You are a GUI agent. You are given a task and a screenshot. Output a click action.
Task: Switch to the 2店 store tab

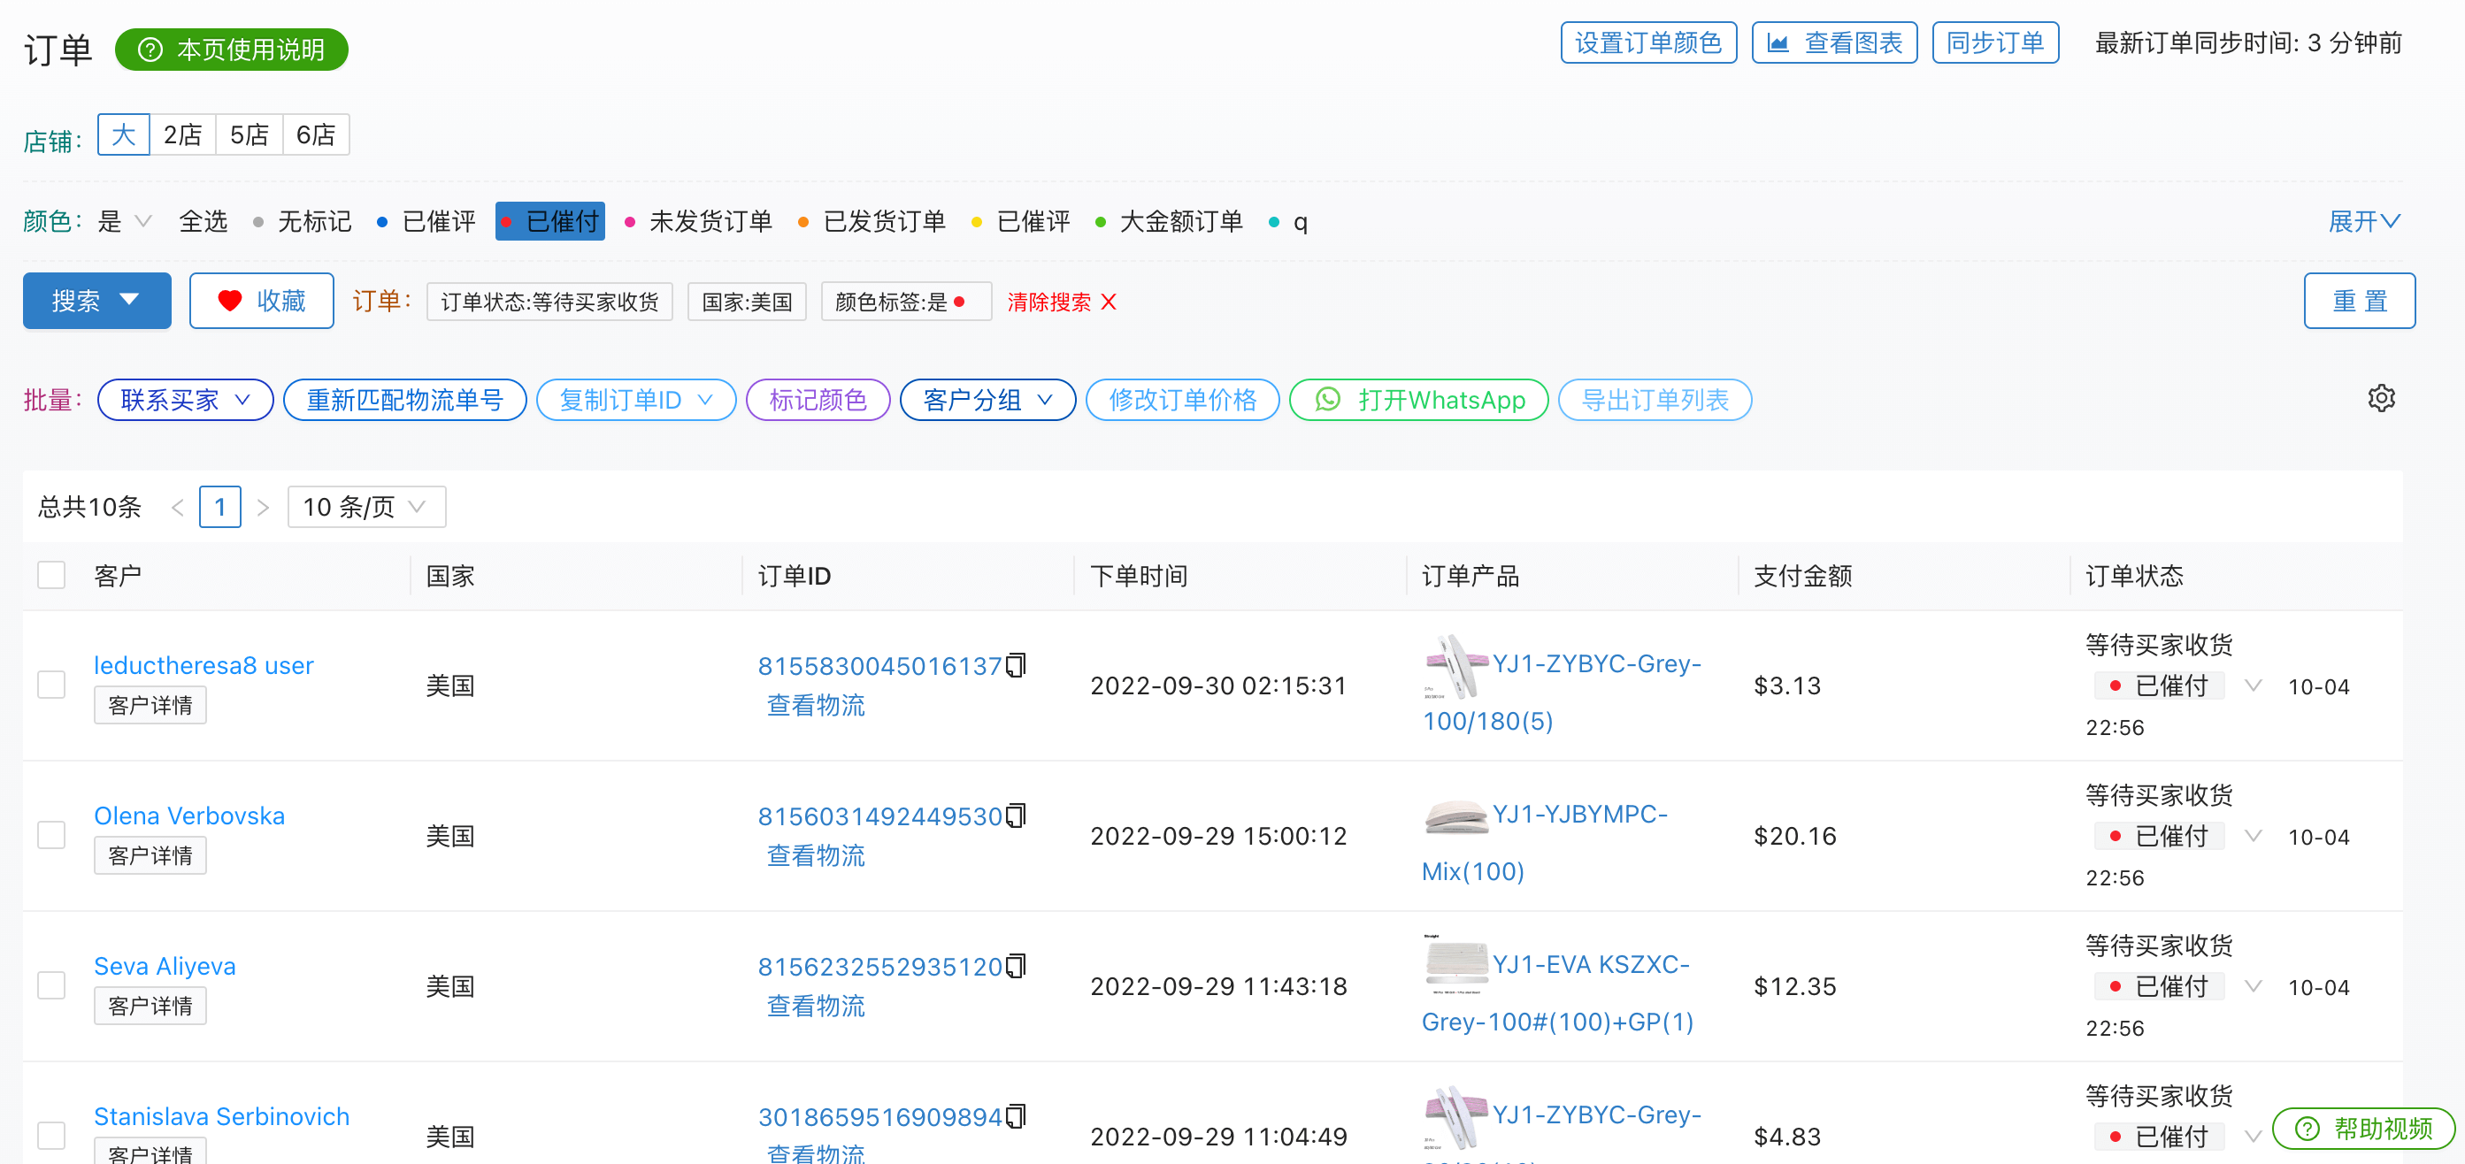pos(181,134)
